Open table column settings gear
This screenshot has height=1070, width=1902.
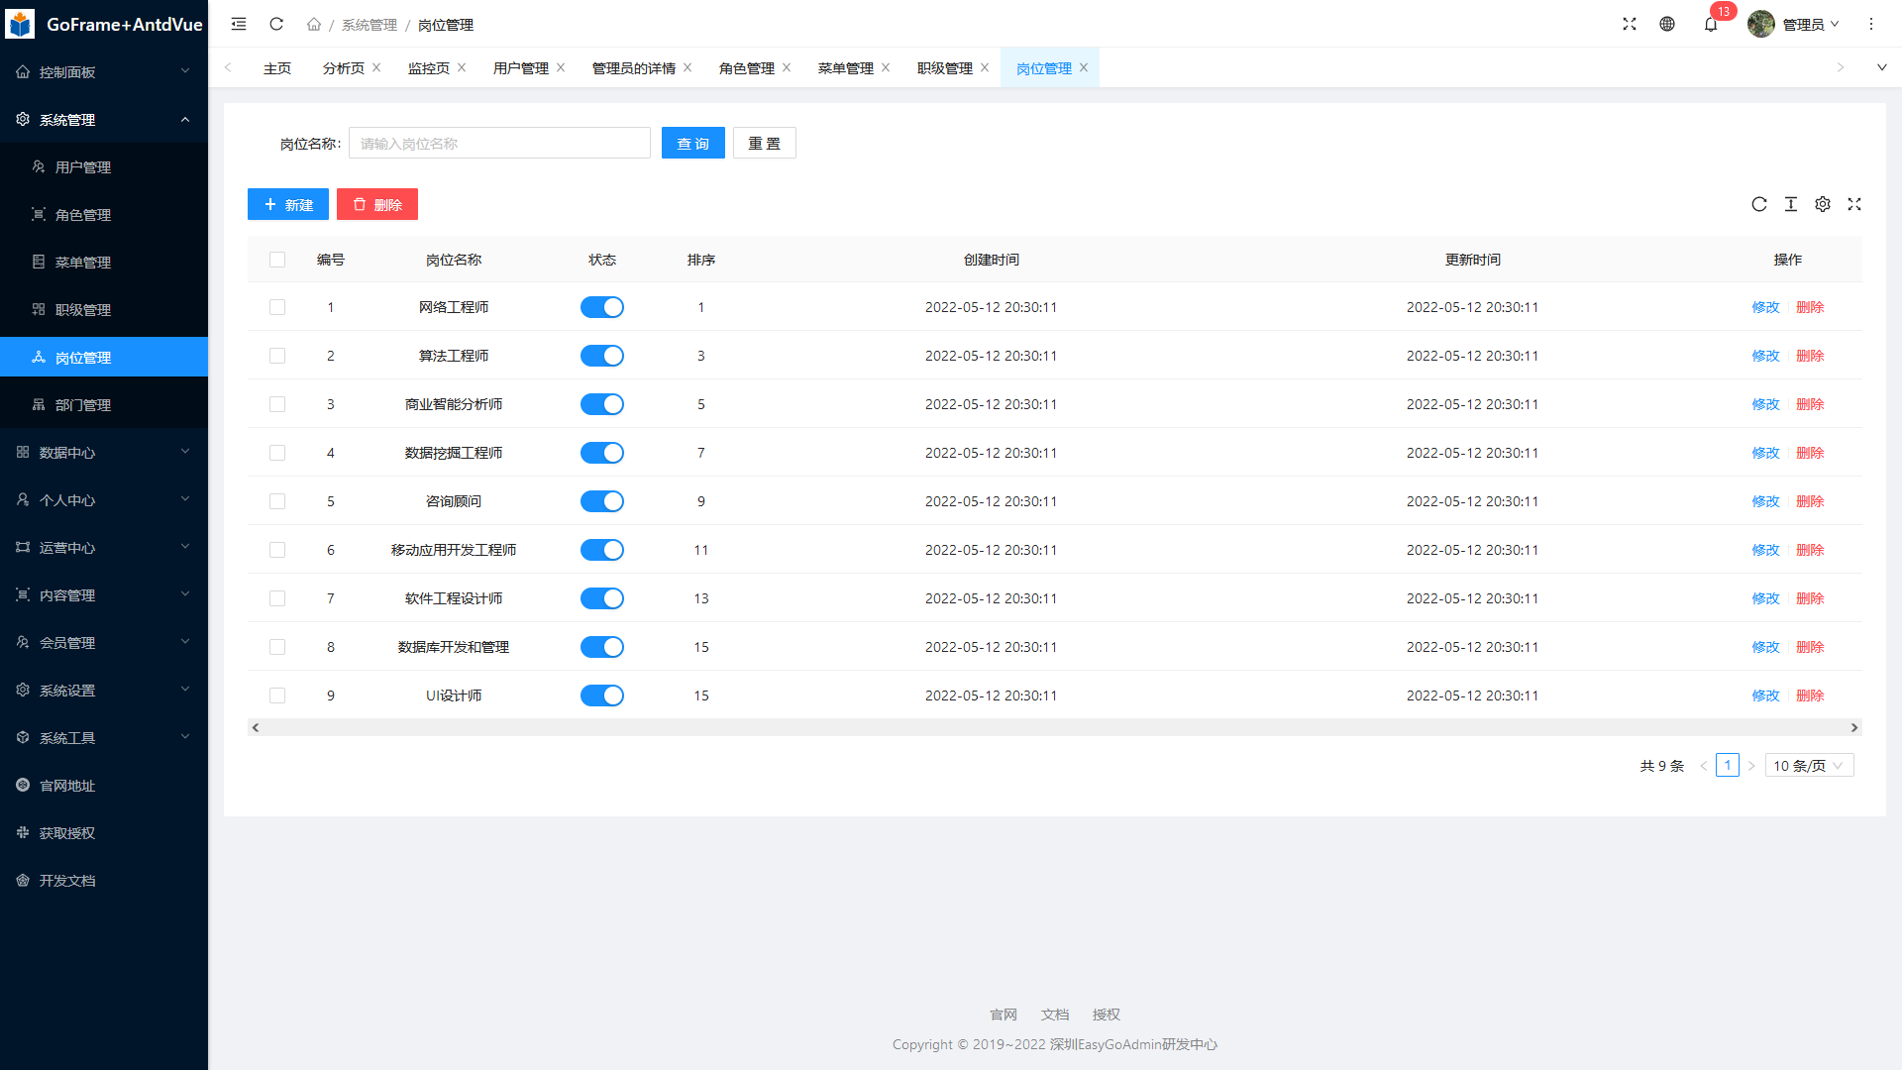[1823, 204]
